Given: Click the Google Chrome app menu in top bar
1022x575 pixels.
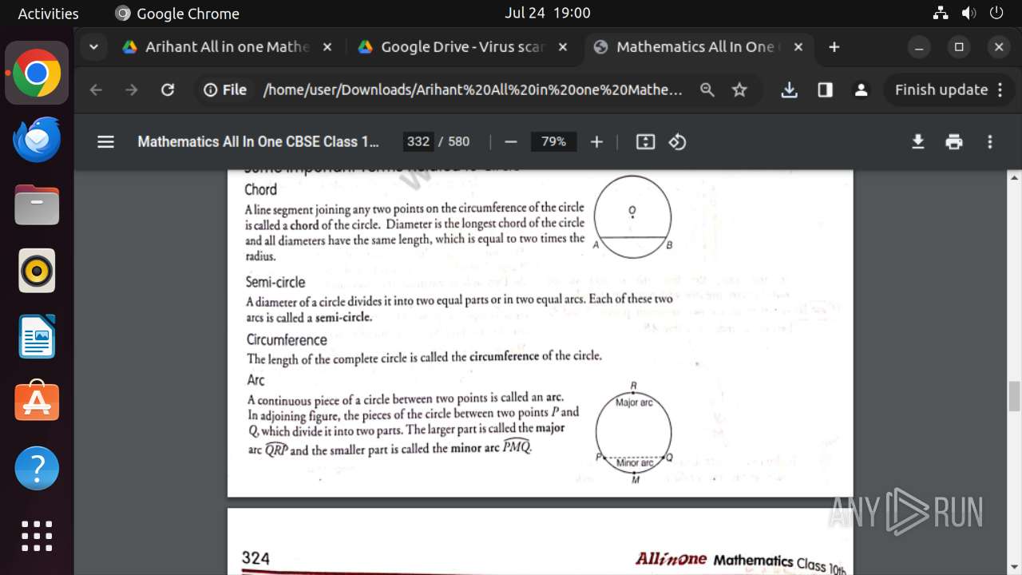Looking at the screenshot, I should [x=177, y=14].
